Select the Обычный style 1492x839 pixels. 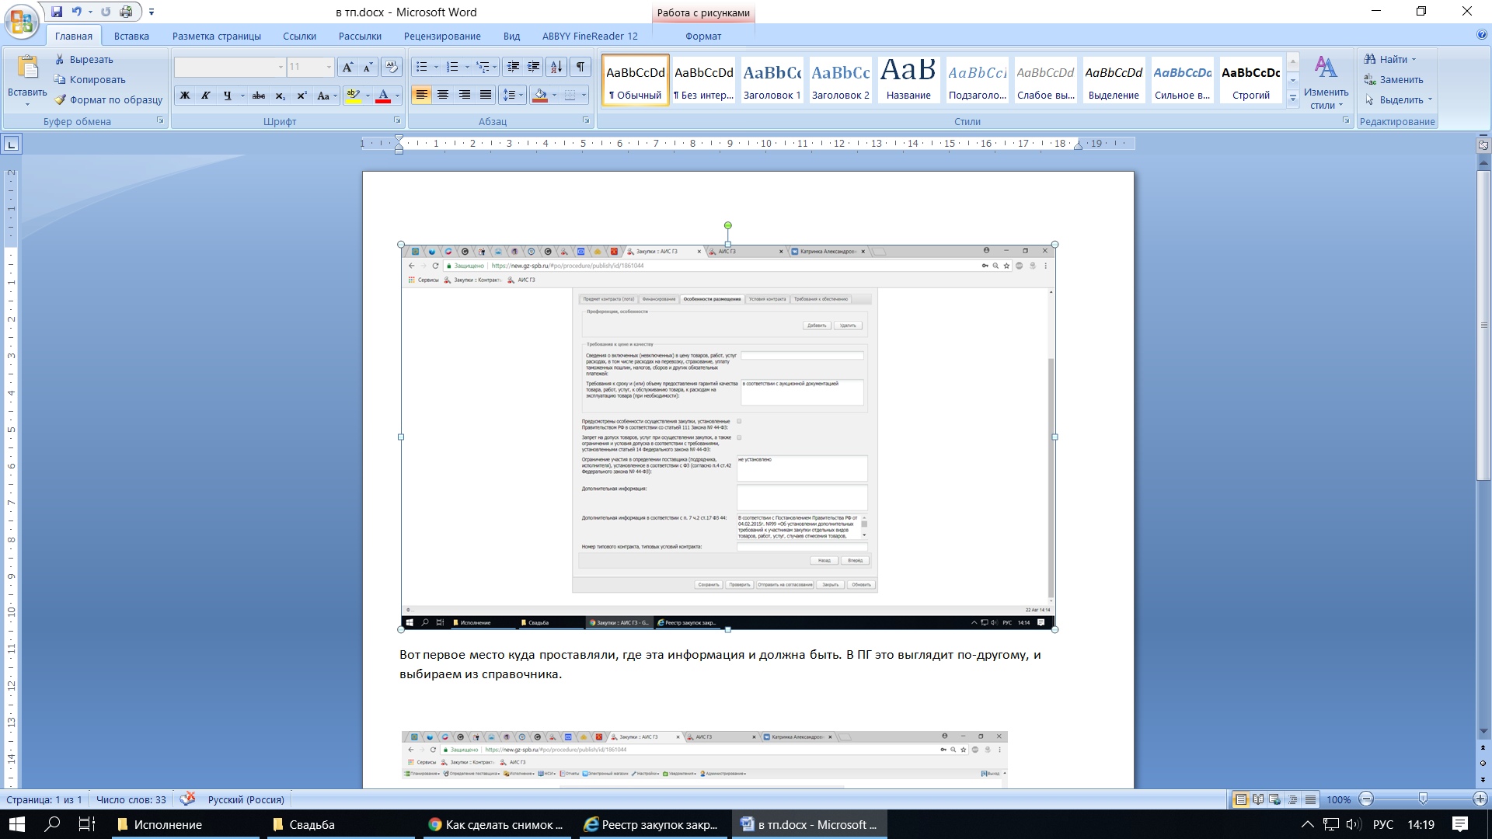pyautogui.click(x=635, y=80)
